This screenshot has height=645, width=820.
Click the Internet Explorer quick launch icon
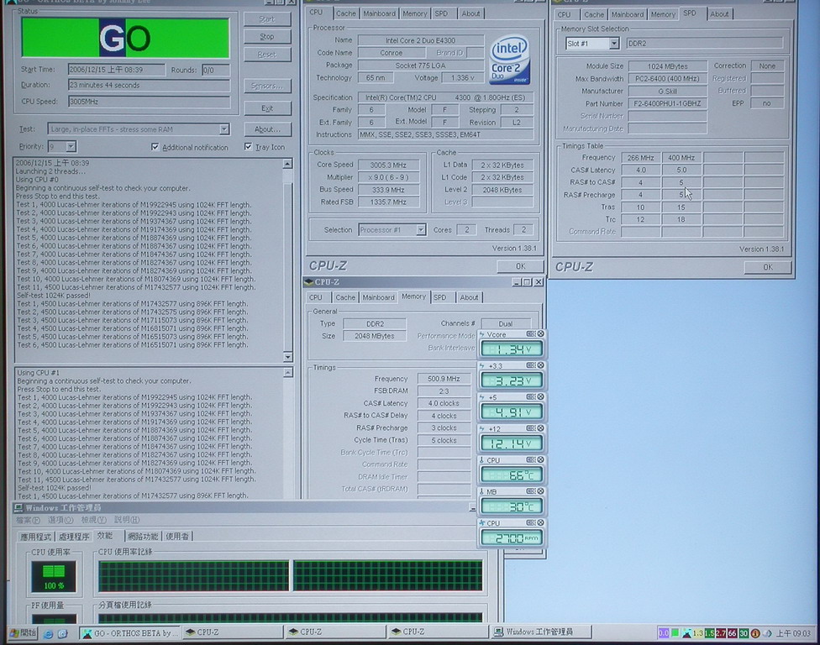(x=48, y=633)
